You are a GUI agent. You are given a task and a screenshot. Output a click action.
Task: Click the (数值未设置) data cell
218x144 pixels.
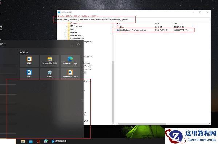coord(179,27)
